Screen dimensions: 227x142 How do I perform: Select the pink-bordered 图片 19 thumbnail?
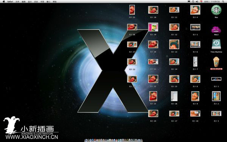tap(153, 27)
